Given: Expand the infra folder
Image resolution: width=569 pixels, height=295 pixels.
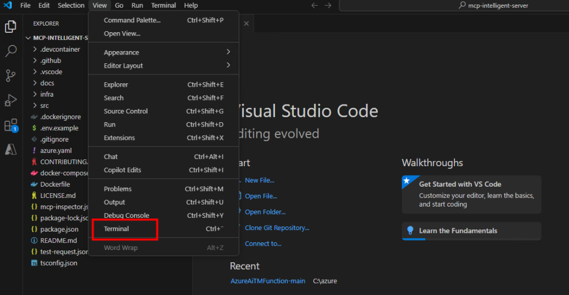Looking at the screenshot, I should 35,94.
